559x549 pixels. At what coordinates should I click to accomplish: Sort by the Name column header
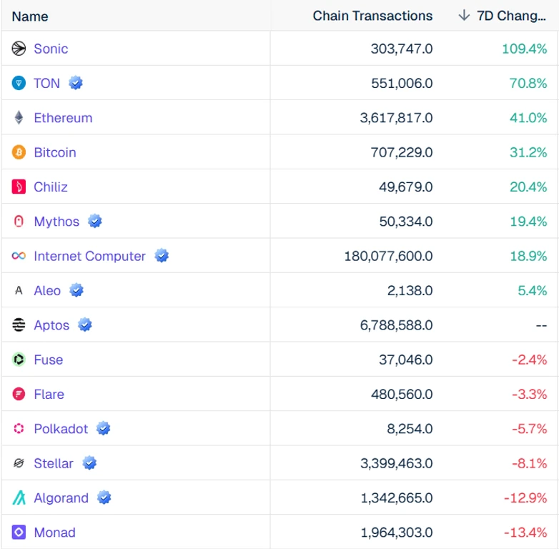tap(30, 16)
